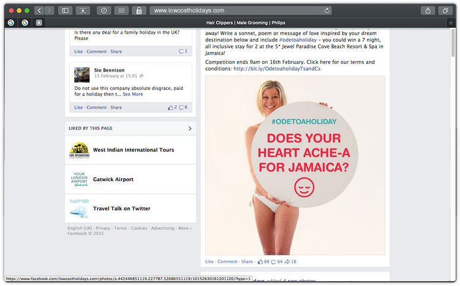Screen dimensions: 460x286
Task: Open the Privacy footer link
Action: point(103,229)
